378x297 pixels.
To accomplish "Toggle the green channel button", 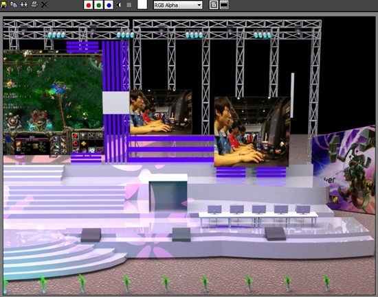I will [x=98, y=5].
